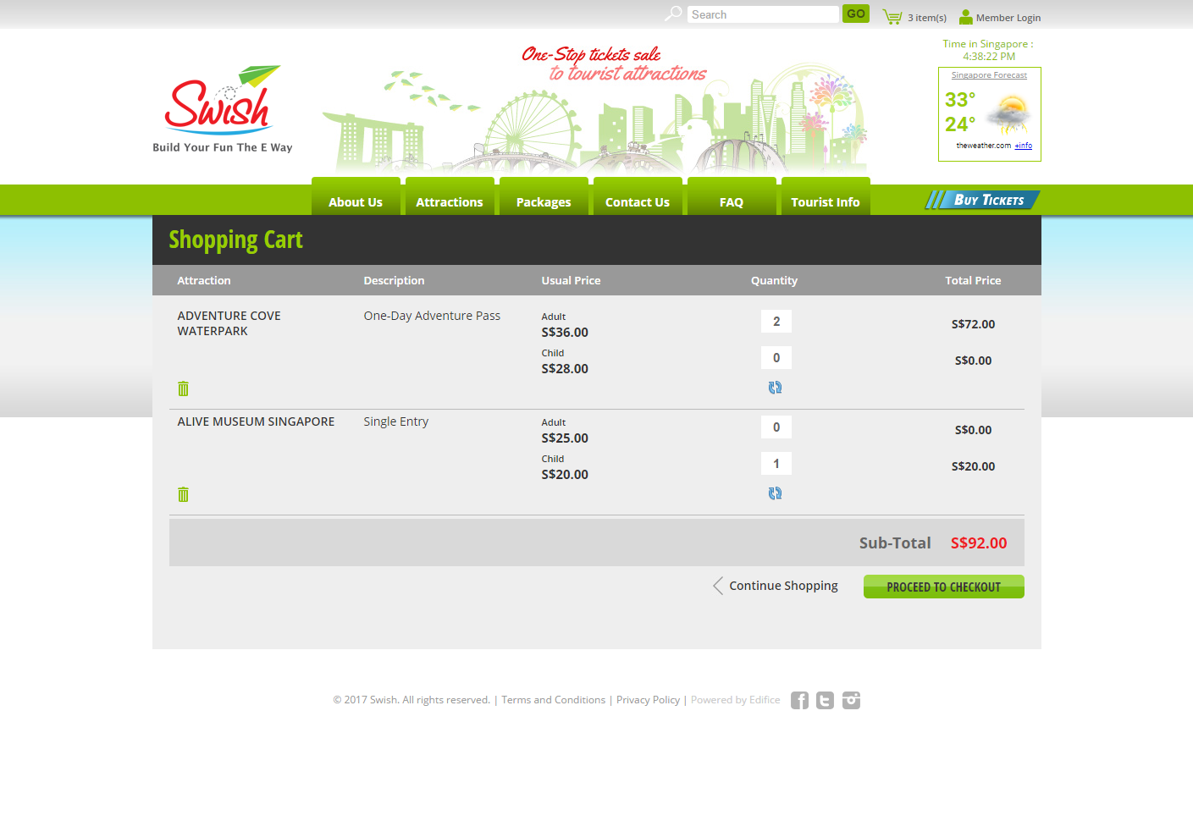Click the ALIVE MUSEUM SINGAPORE name

click(256, 422)
